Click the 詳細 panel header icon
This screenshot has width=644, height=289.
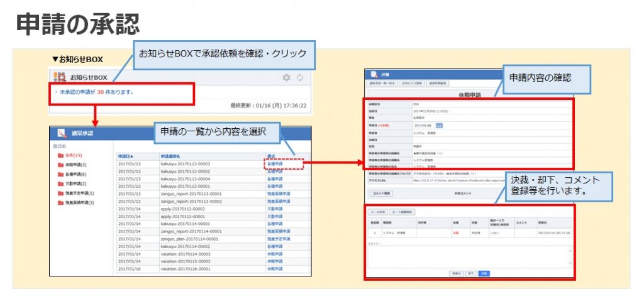[374, 74]
